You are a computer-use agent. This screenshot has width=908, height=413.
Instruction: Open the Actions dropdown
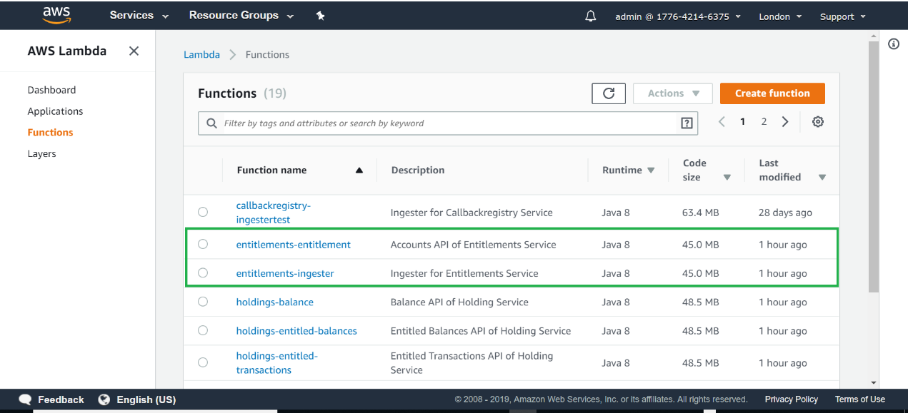672,93
